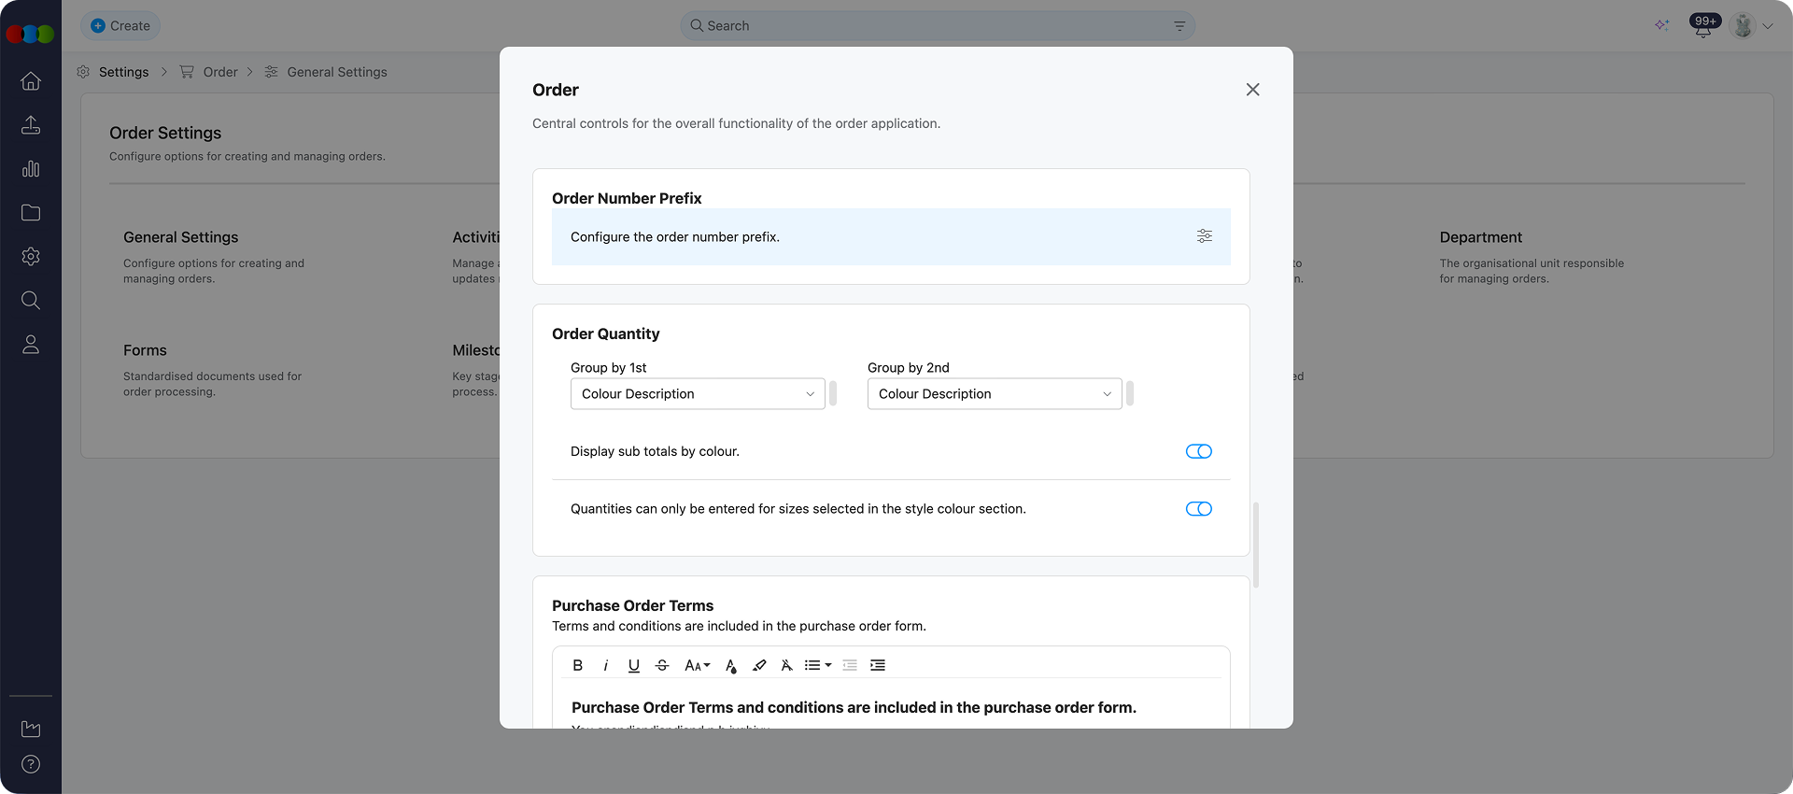Viewport: 1793px width, 794px height.
Task: Select Order in the breadcrumb
Action: [220, 72]
